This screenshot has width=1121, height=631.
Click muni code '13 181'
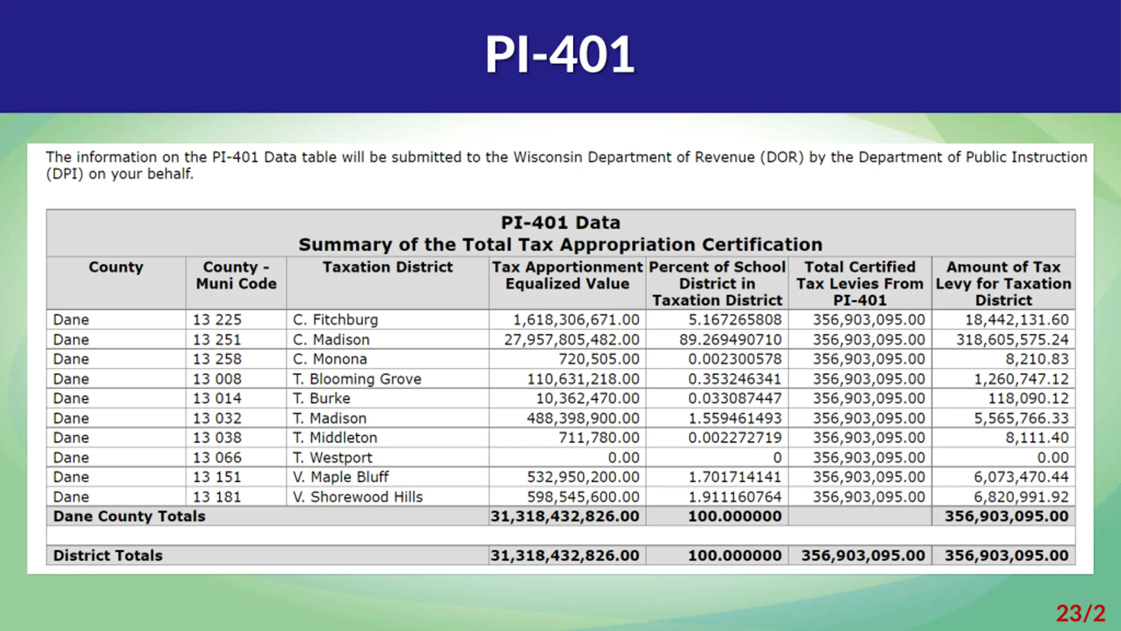tap(217, 497)
